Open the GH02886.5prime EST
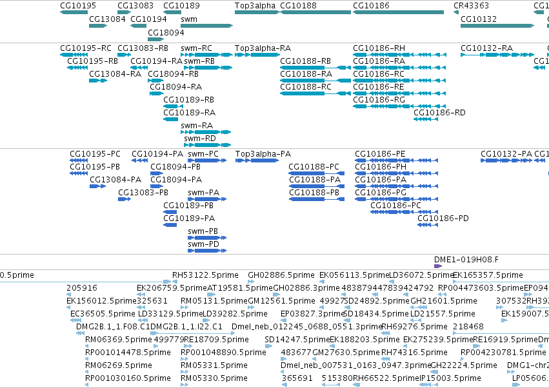 point(251,282)
